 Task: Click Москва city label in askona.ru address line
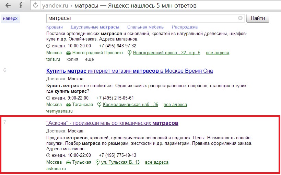pyautogui.click(x=54, y=162)
